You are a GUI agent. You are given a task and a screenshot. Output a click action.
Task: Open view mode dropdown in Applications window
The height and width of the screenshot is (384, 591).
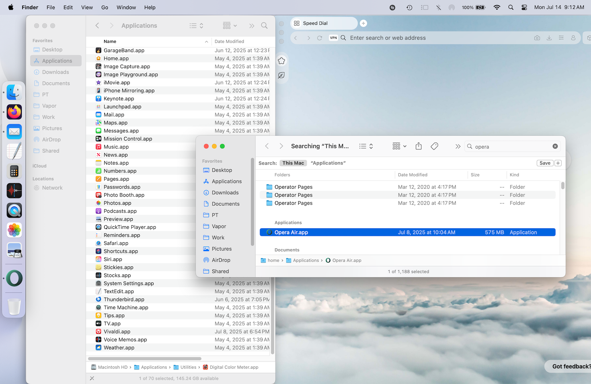pyautogui.click(x=197, y=26)
